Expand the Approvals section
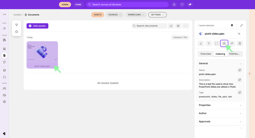 [220, 122]
